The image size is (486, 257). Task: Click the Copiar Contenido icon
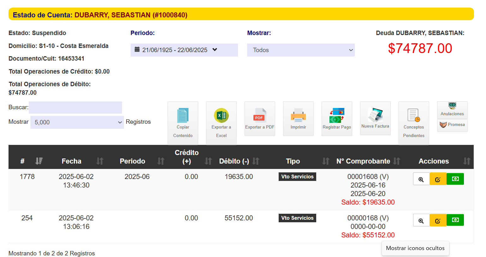coord(183,123)
